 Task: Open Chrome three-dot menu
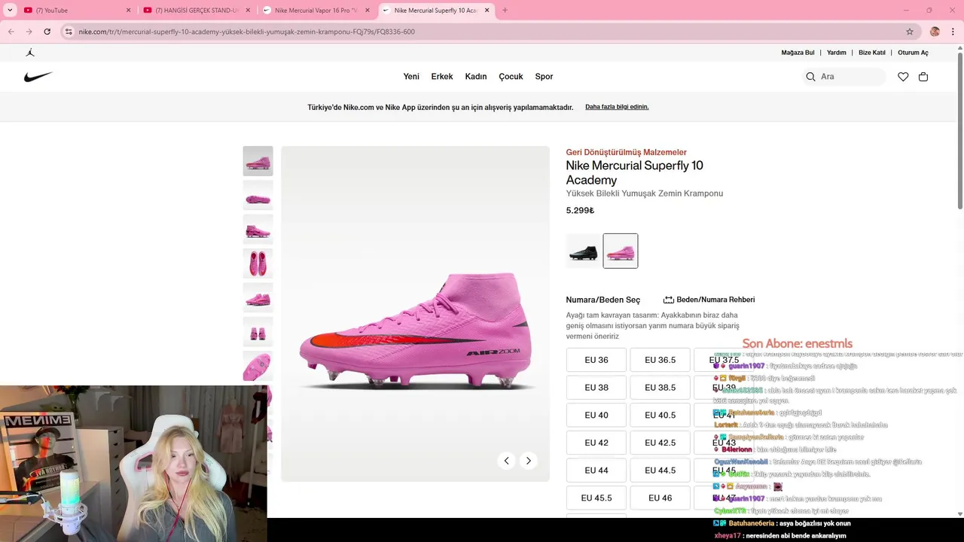click(952, 32)
